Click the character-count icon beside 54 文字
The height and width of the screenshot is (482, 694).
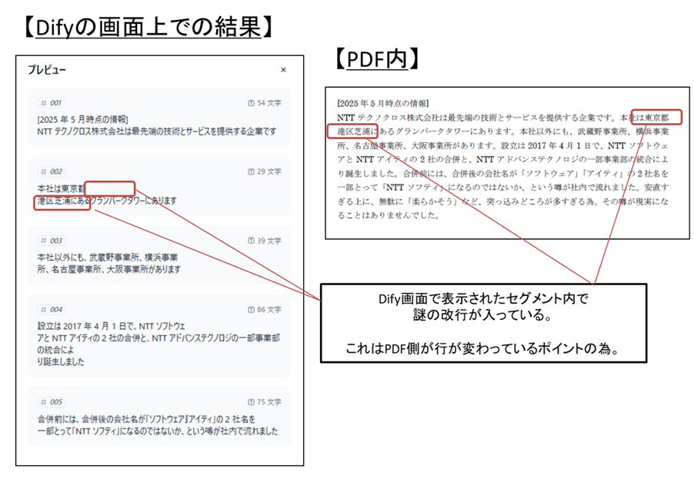(251, 103)
